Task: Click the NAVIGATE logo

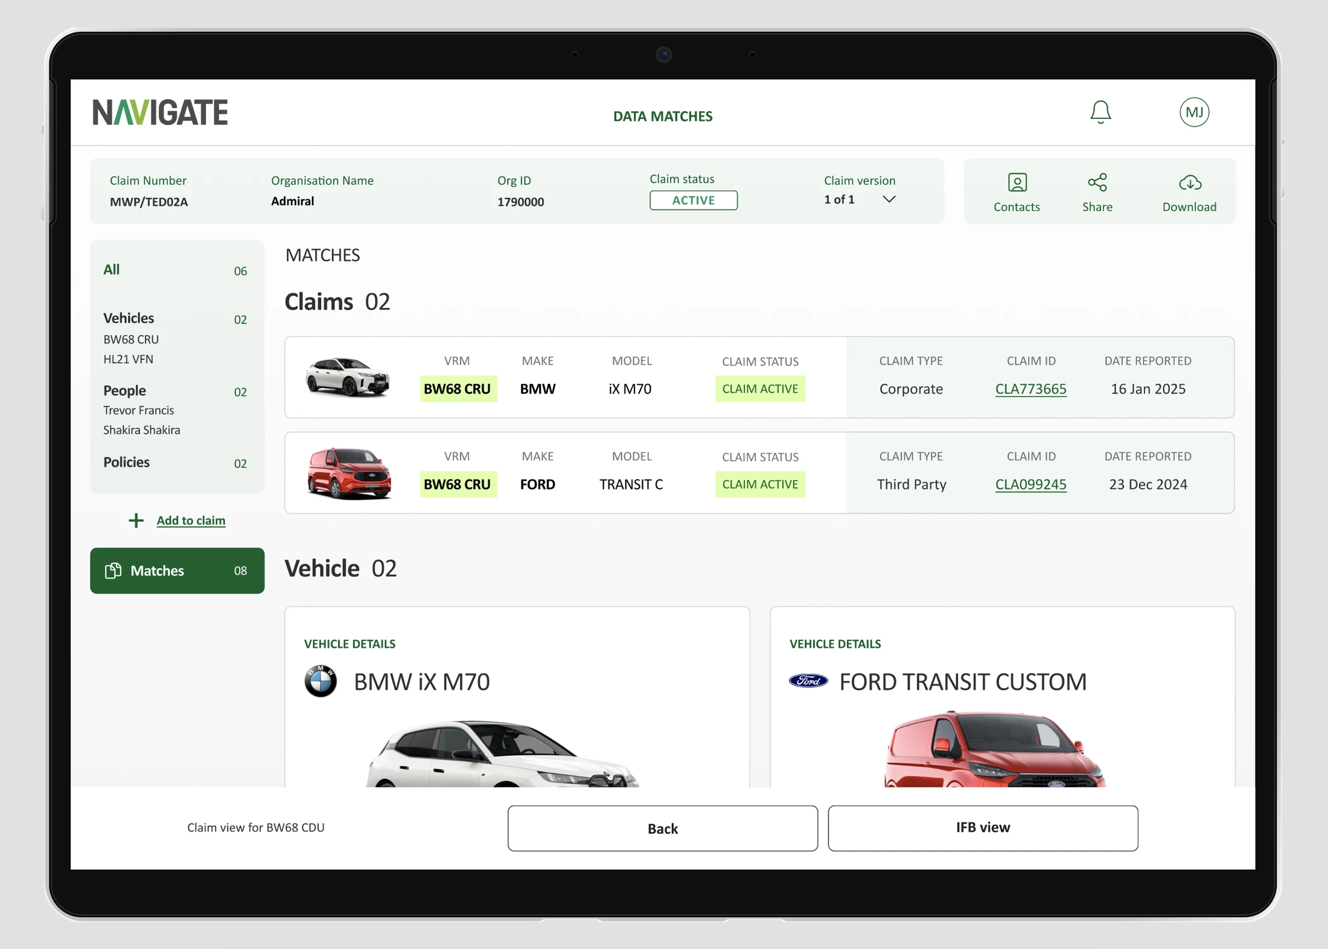Action: pyautogui.click(x=160, y=112)
